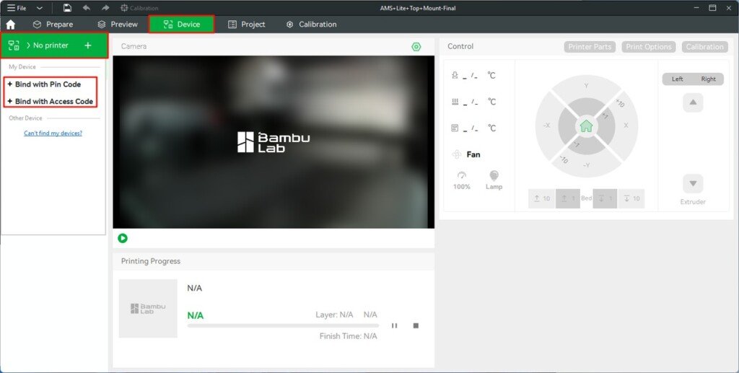
Task: Click the chamber temperature icon
Action: (x=455, y=128)
